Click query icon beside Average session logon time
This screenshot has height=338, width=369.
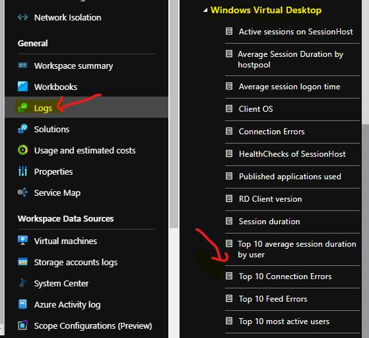tap(229, 86)
